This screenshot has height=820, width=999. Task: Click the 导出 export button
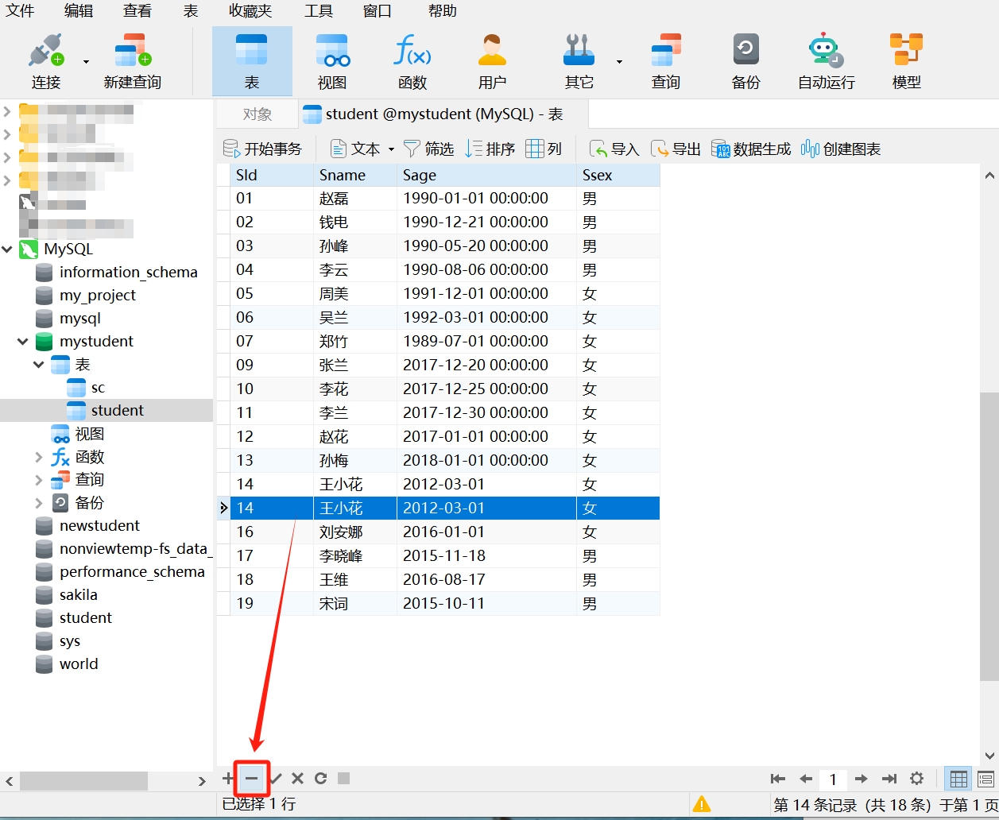(676, 149)
